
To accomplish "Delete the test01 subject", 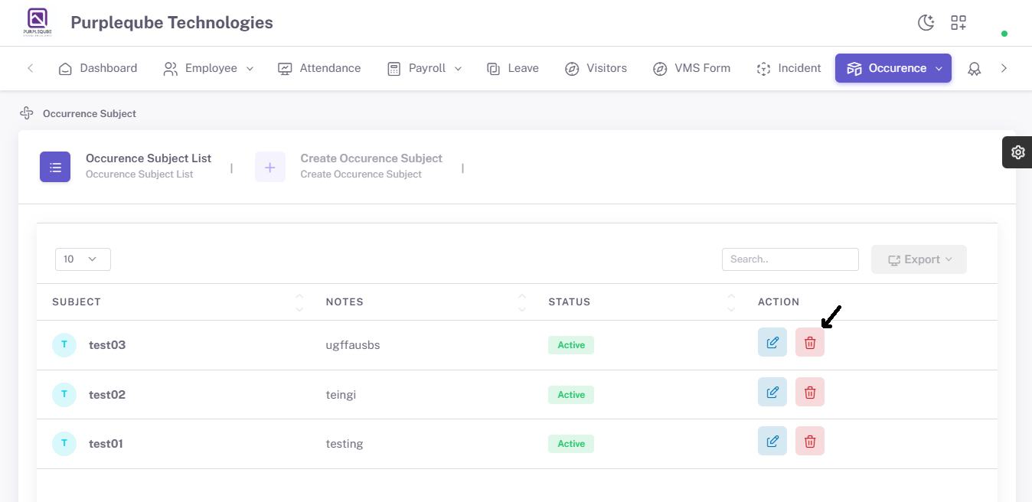I will (x=810, y=441).
